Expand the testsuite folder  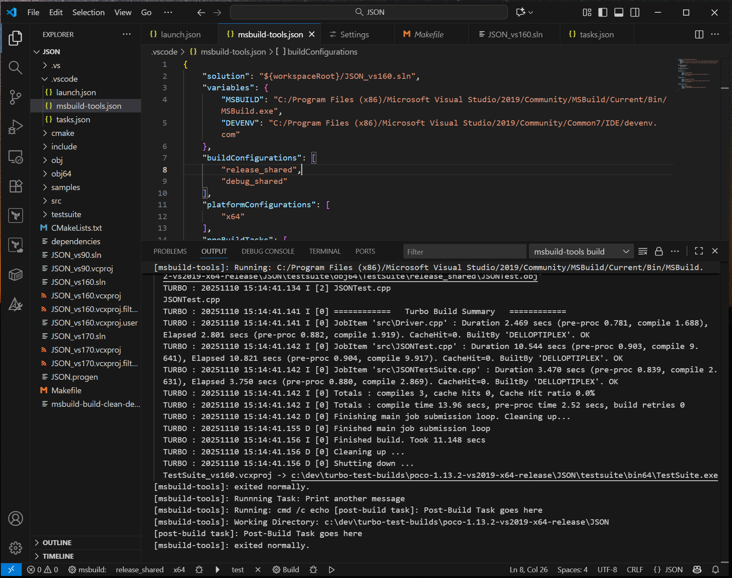coord(66,214)
